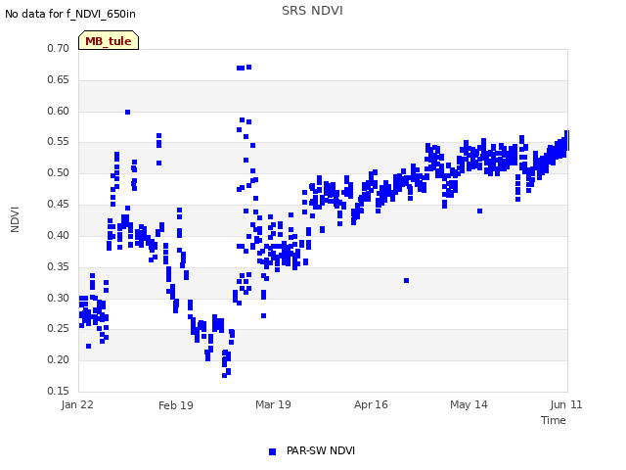Screen dimensions: 626x470
Task: Click the 0.60 y-axis tick label
Action: pos(59,111)
